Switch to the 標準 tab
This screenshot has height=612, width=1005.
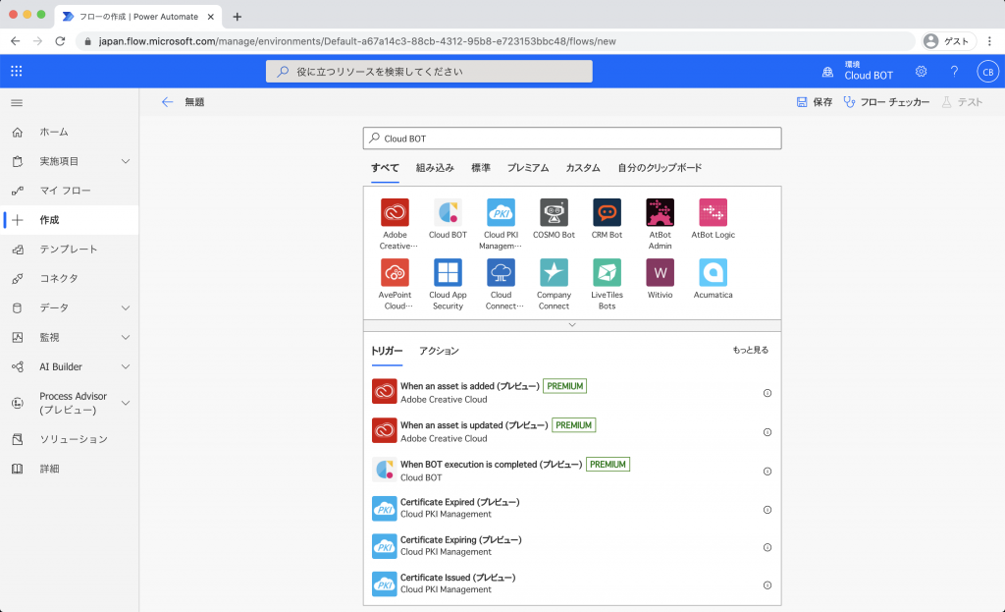[x=481, y=168]
